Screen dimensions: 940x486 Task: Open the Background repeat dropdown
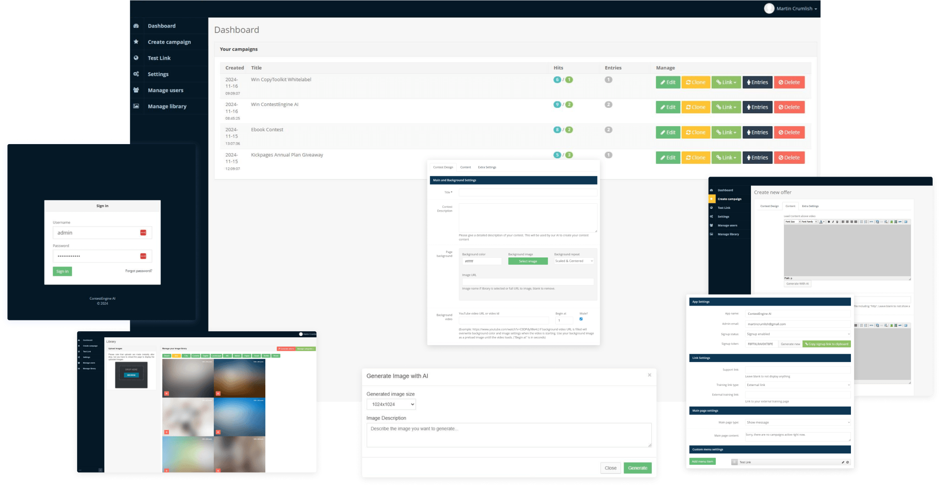click(574, 261)
